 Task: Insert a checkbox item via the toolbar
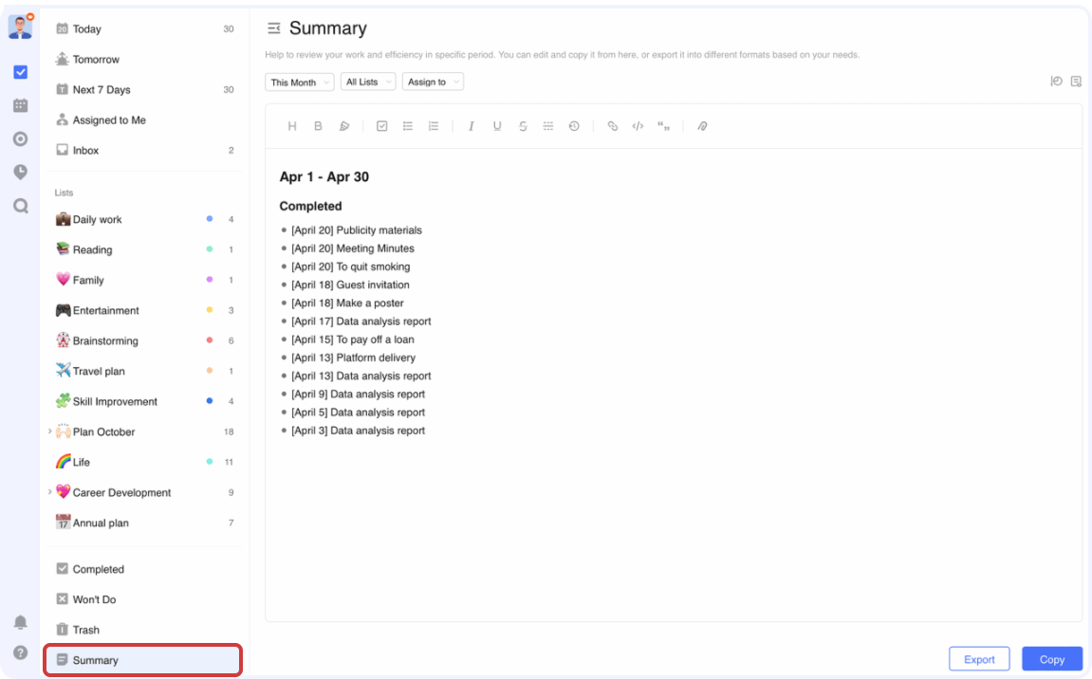tap(381, 126)
